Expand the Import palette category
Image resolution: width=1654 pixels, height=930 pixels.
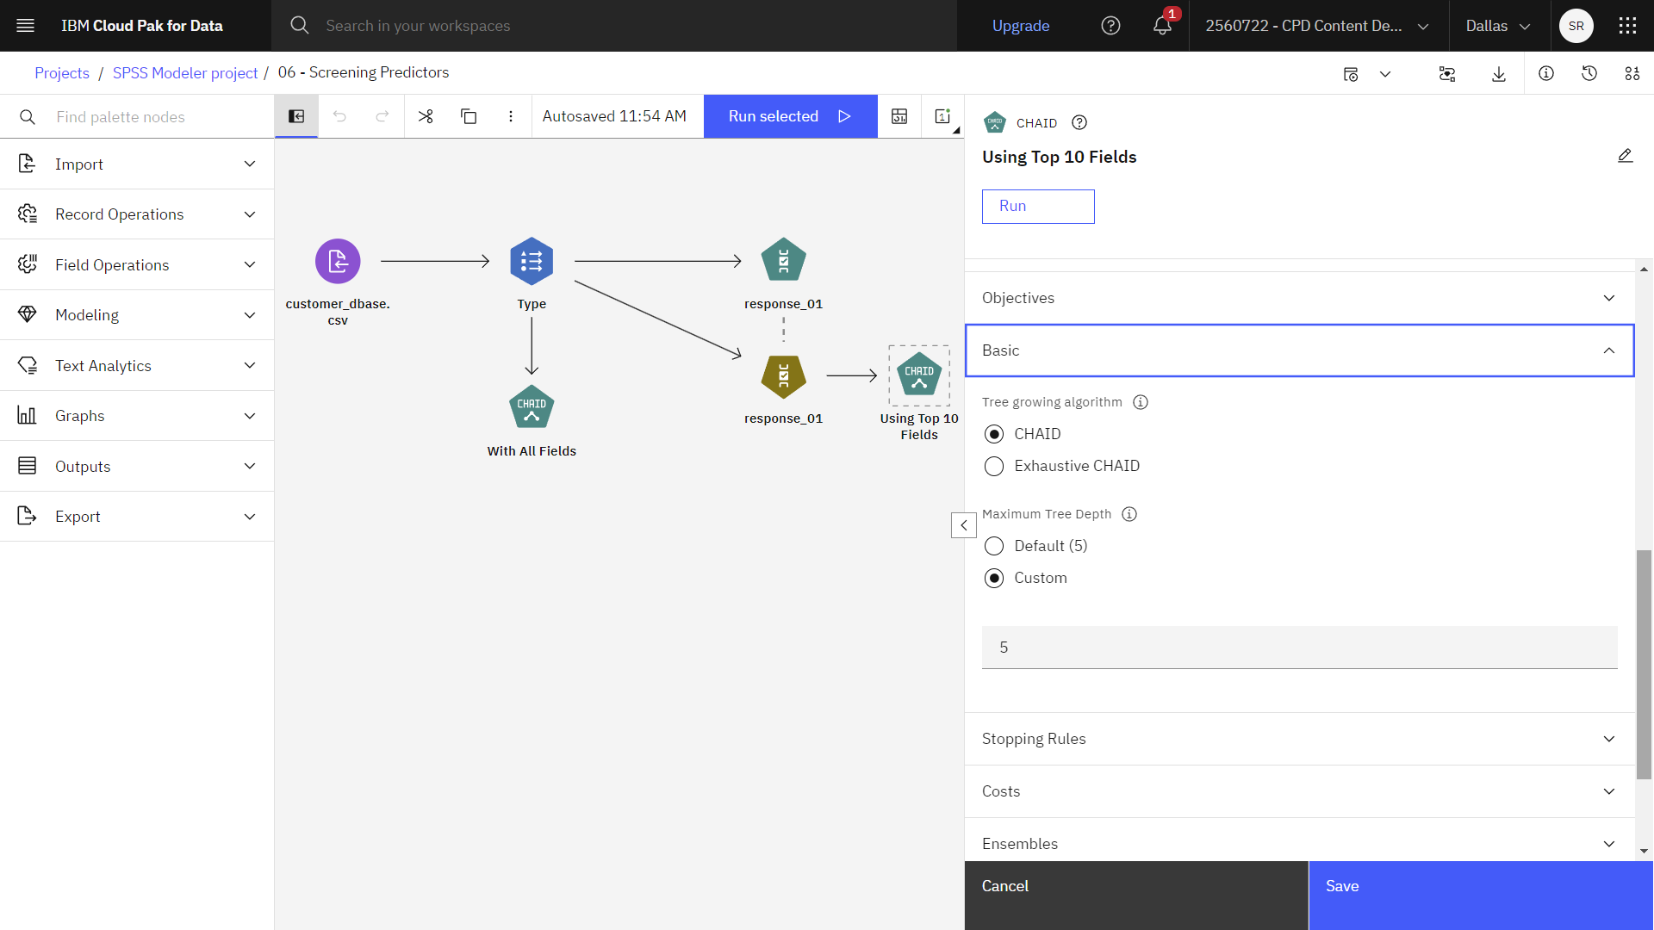pos(137,164)
